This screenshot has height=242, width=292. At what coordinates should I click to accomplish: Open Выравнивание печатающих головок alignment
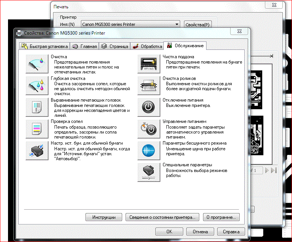point(37,107)
